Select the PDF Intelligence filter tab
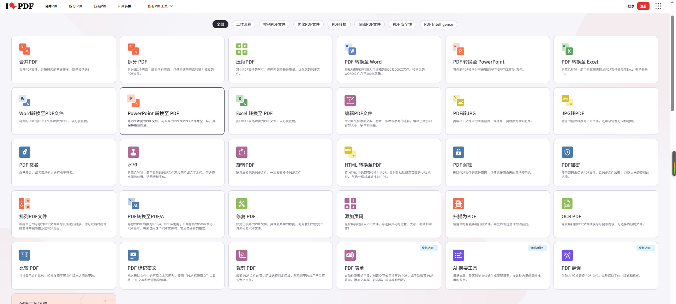676x304 pixels. [x=438, y=24]
